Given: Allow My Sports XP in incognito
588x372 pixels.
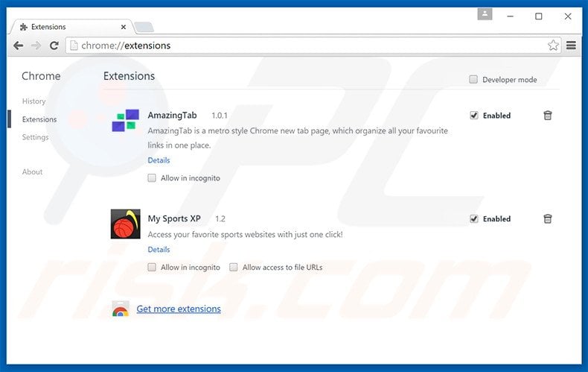Looking at the screenshot, I should pyautogui.click(x=152, y=267).
